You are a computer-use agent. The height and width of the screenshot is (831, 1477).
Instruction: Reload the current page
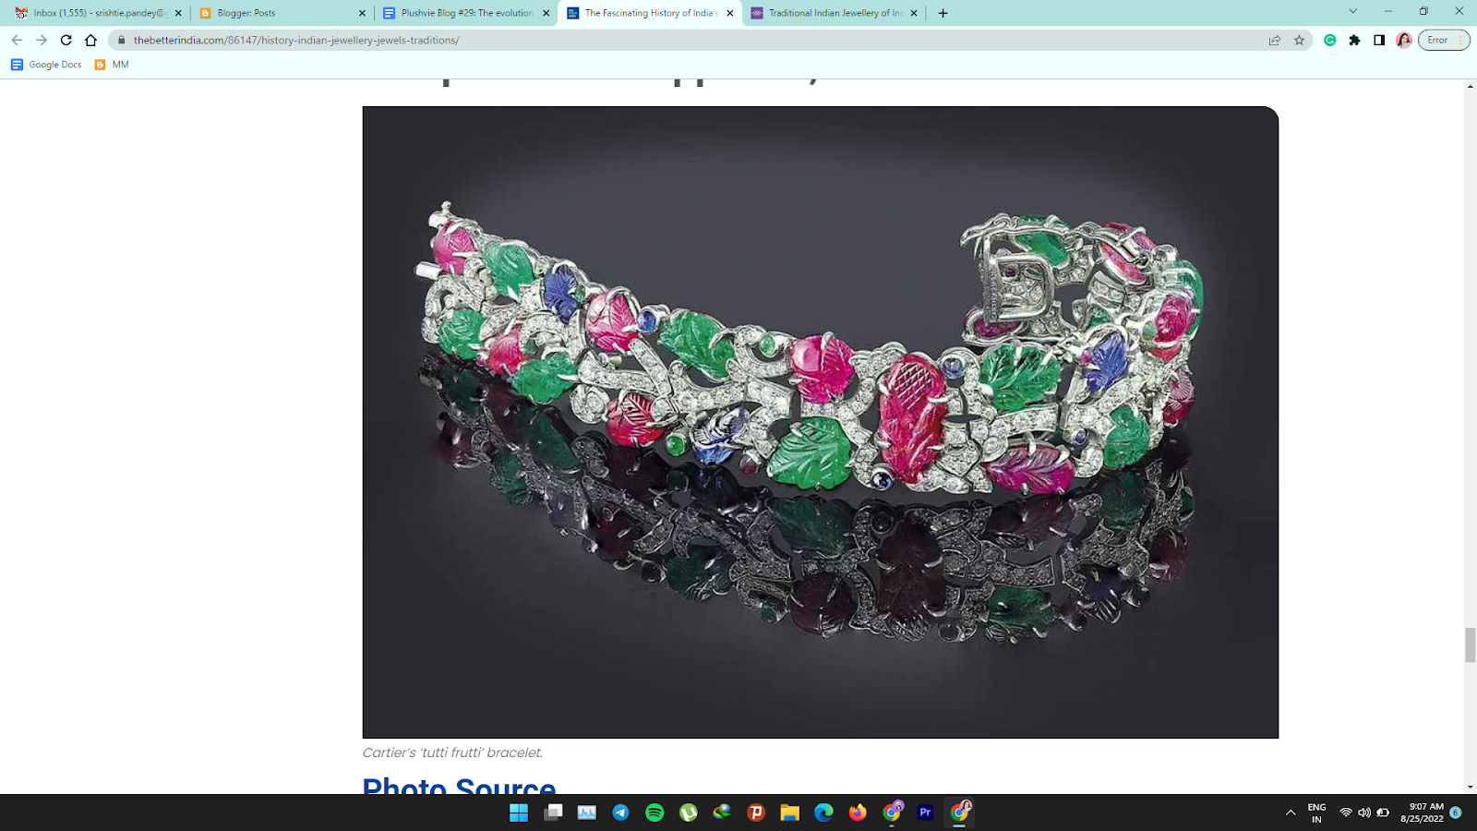[66, 40]
